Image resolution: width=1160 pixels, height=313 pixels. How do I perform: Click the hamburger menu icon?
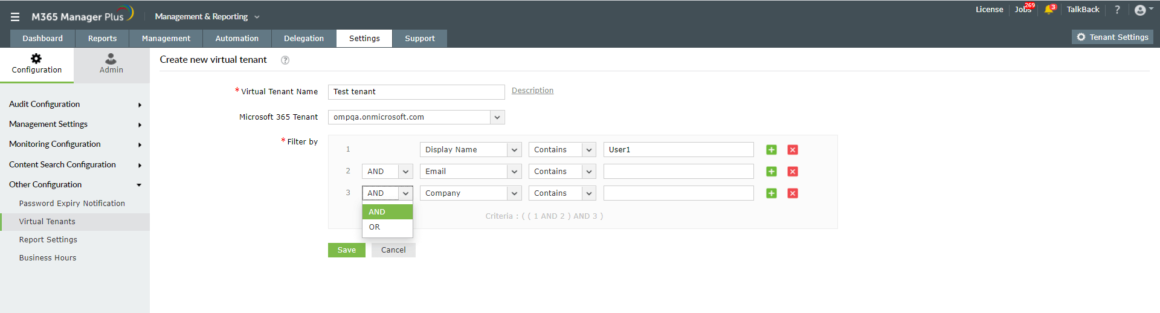[x=15, y=17]
